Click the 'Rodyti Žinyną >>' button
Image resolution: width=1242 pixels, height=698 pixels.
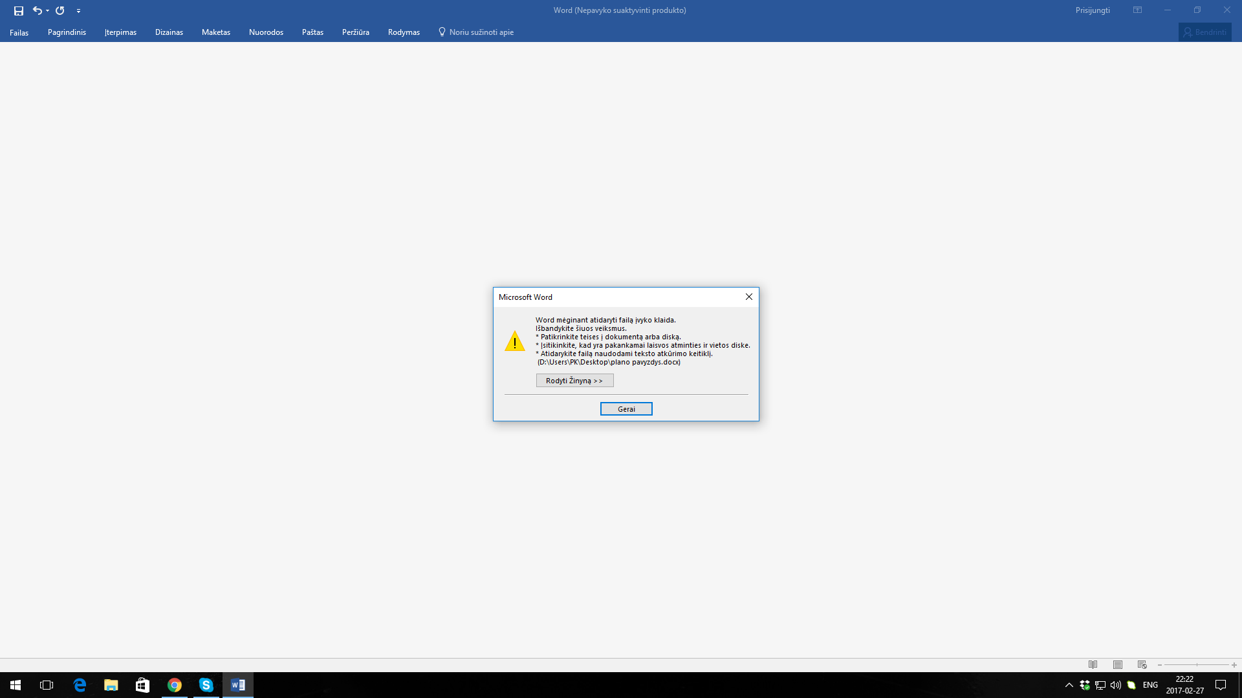[574, 381]
